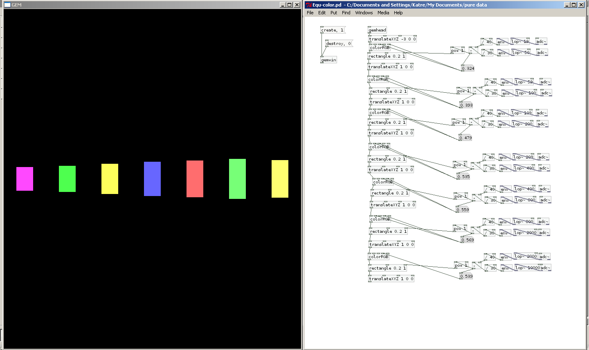589x350 pixels.
Task: Click the "destroy, 0" message box
Action: tap(338, 44)
